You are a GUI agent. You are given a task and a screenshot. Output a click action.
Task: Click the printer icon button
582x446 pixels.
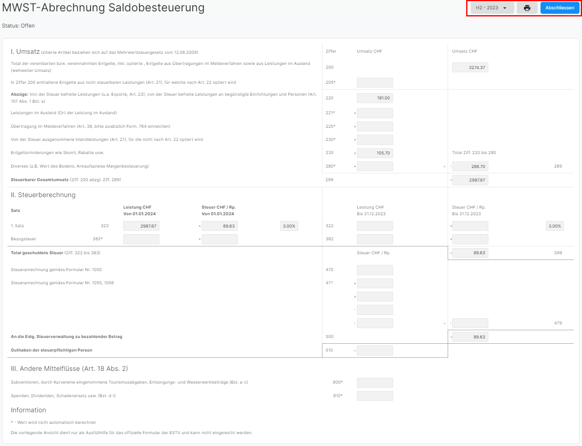coord(527,8)
